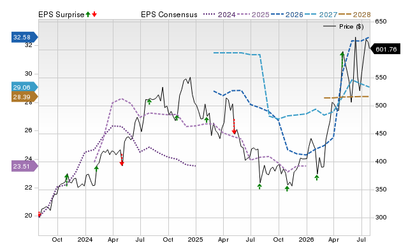The image size is (408, 243).
Task: Click the 2024 EPS consensus legend entry
Action: (x=219, y=15)
